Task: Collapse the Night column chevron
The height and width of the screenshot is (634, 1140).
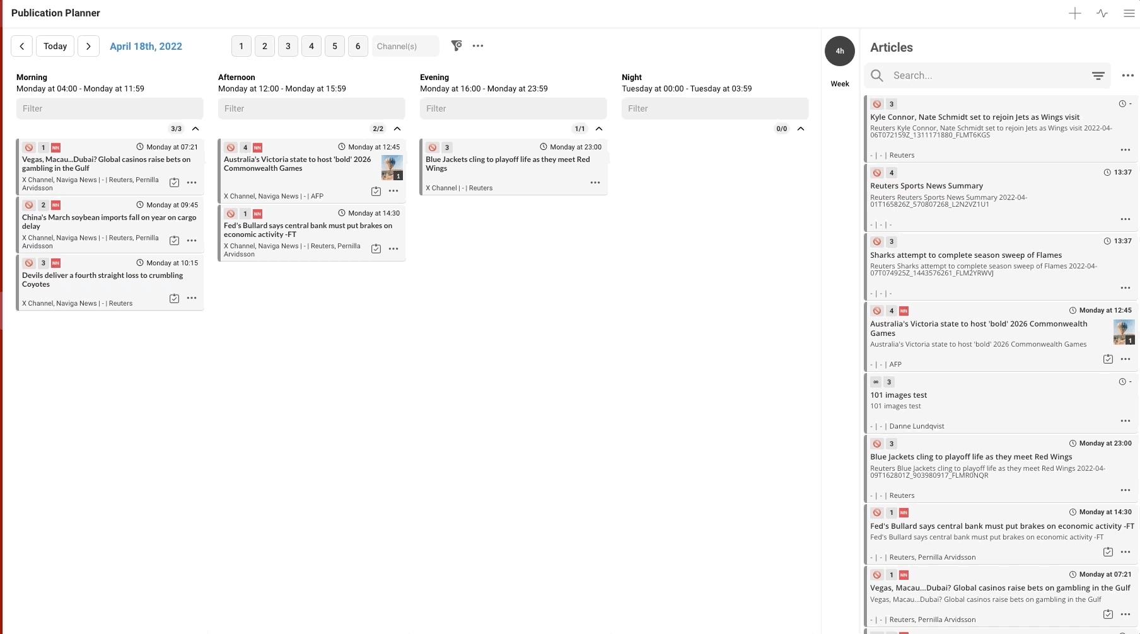Action: (801, 129)
